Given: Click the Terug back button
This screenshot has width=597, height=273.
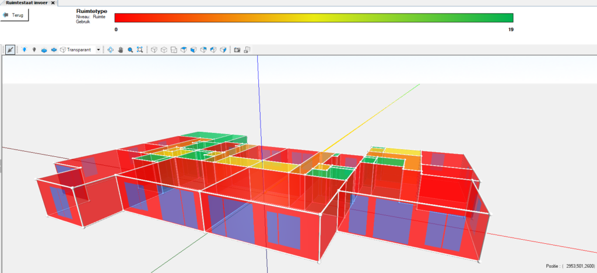Looking at the screenshot, I should point(15,15).
